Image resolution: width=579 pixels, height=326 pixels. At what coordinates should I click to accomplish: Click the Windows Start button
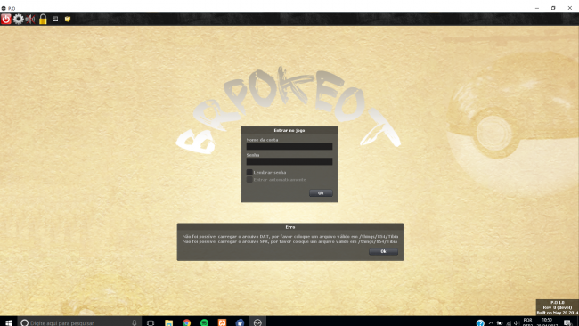point(9,322)
